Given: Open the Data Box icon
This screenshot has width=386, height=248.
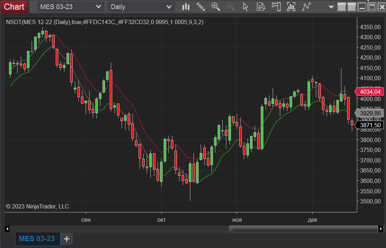Looking at the screenshot, I should (260, 6).
